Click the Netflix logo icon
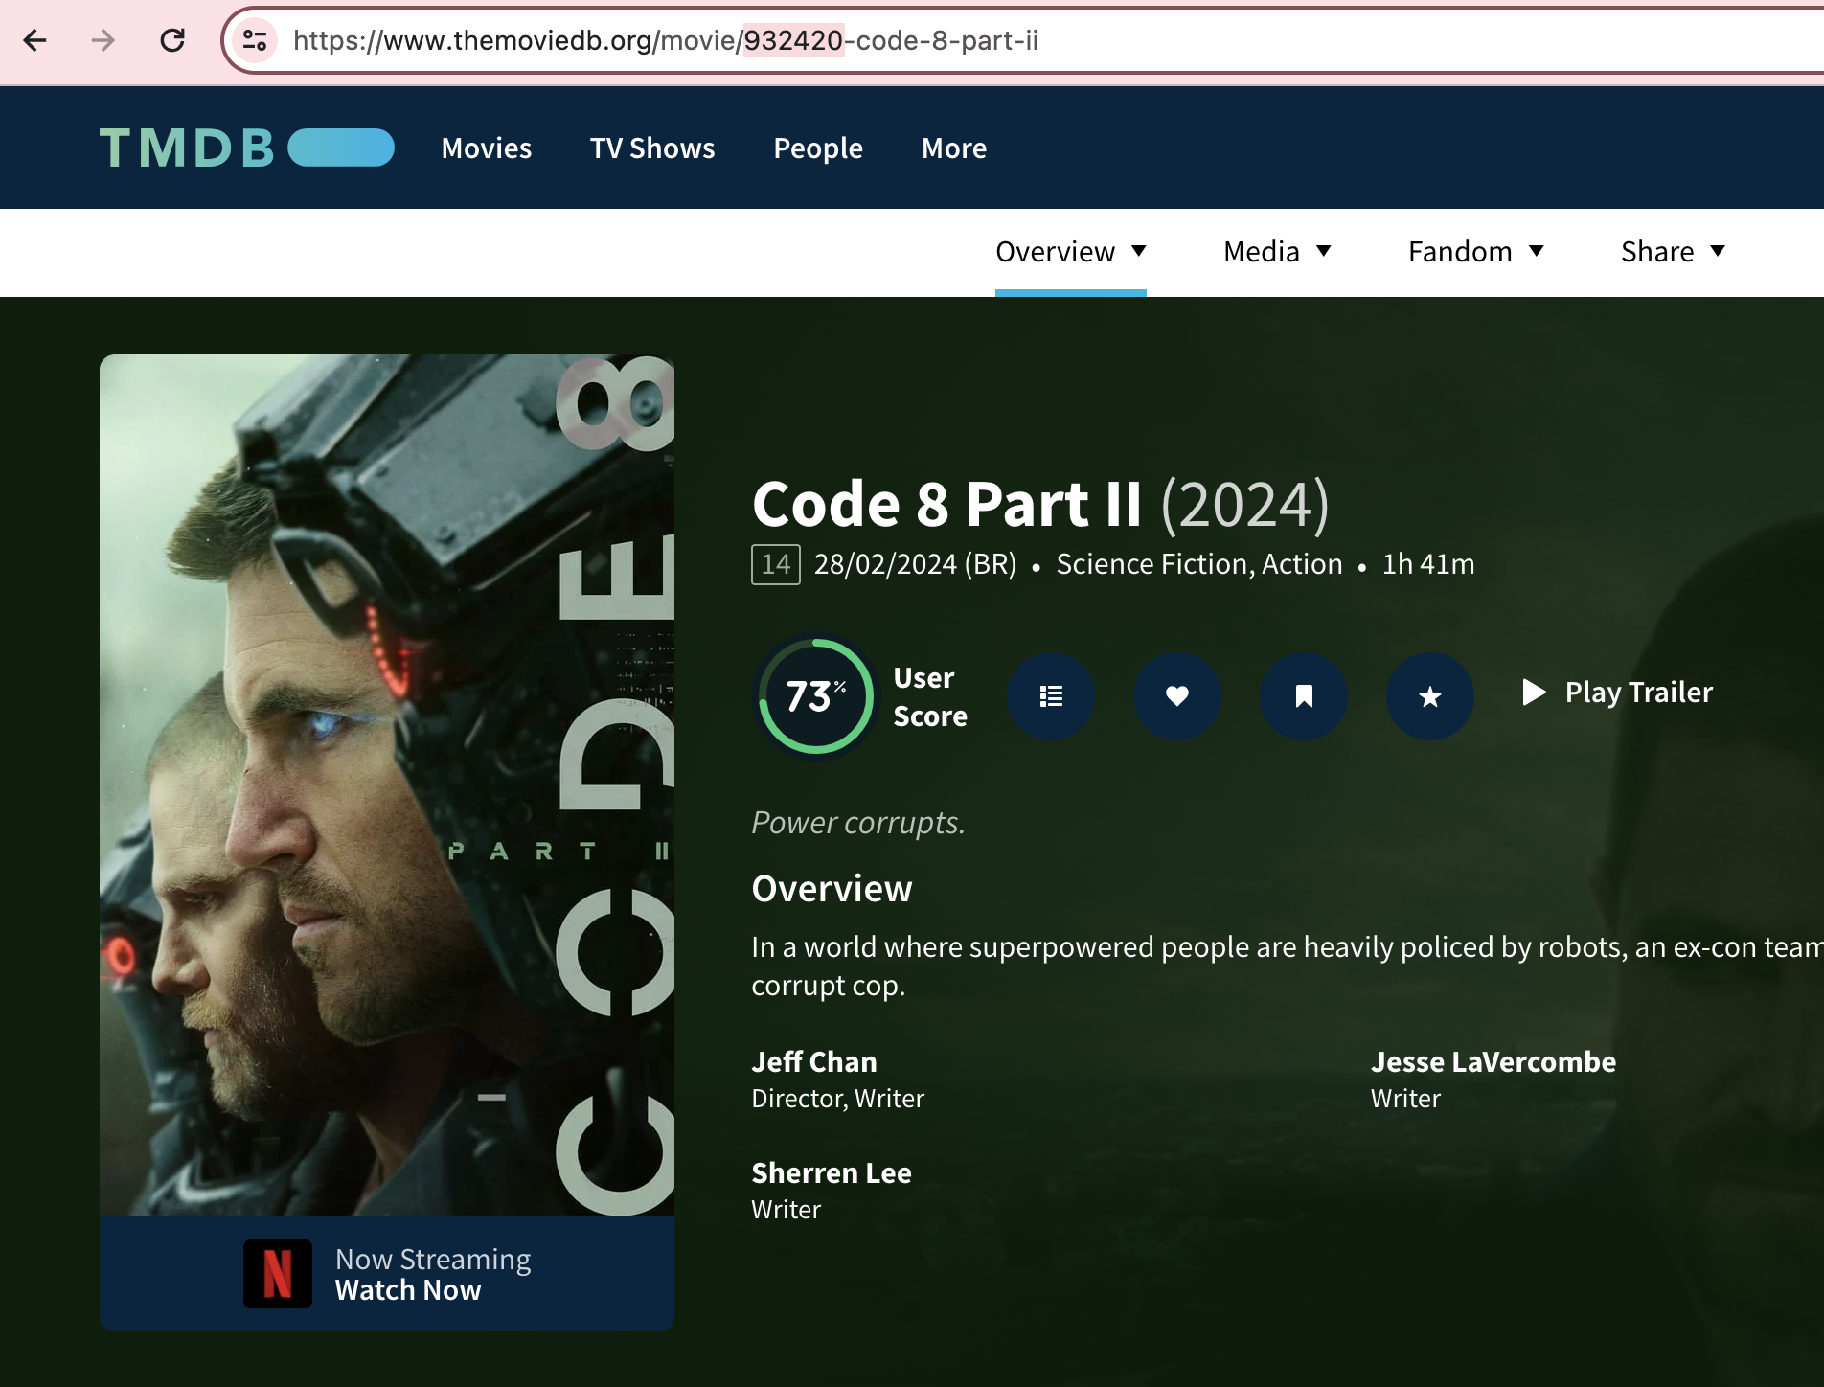This screenshot has width=1824, height=1387. pos(278,1274)
